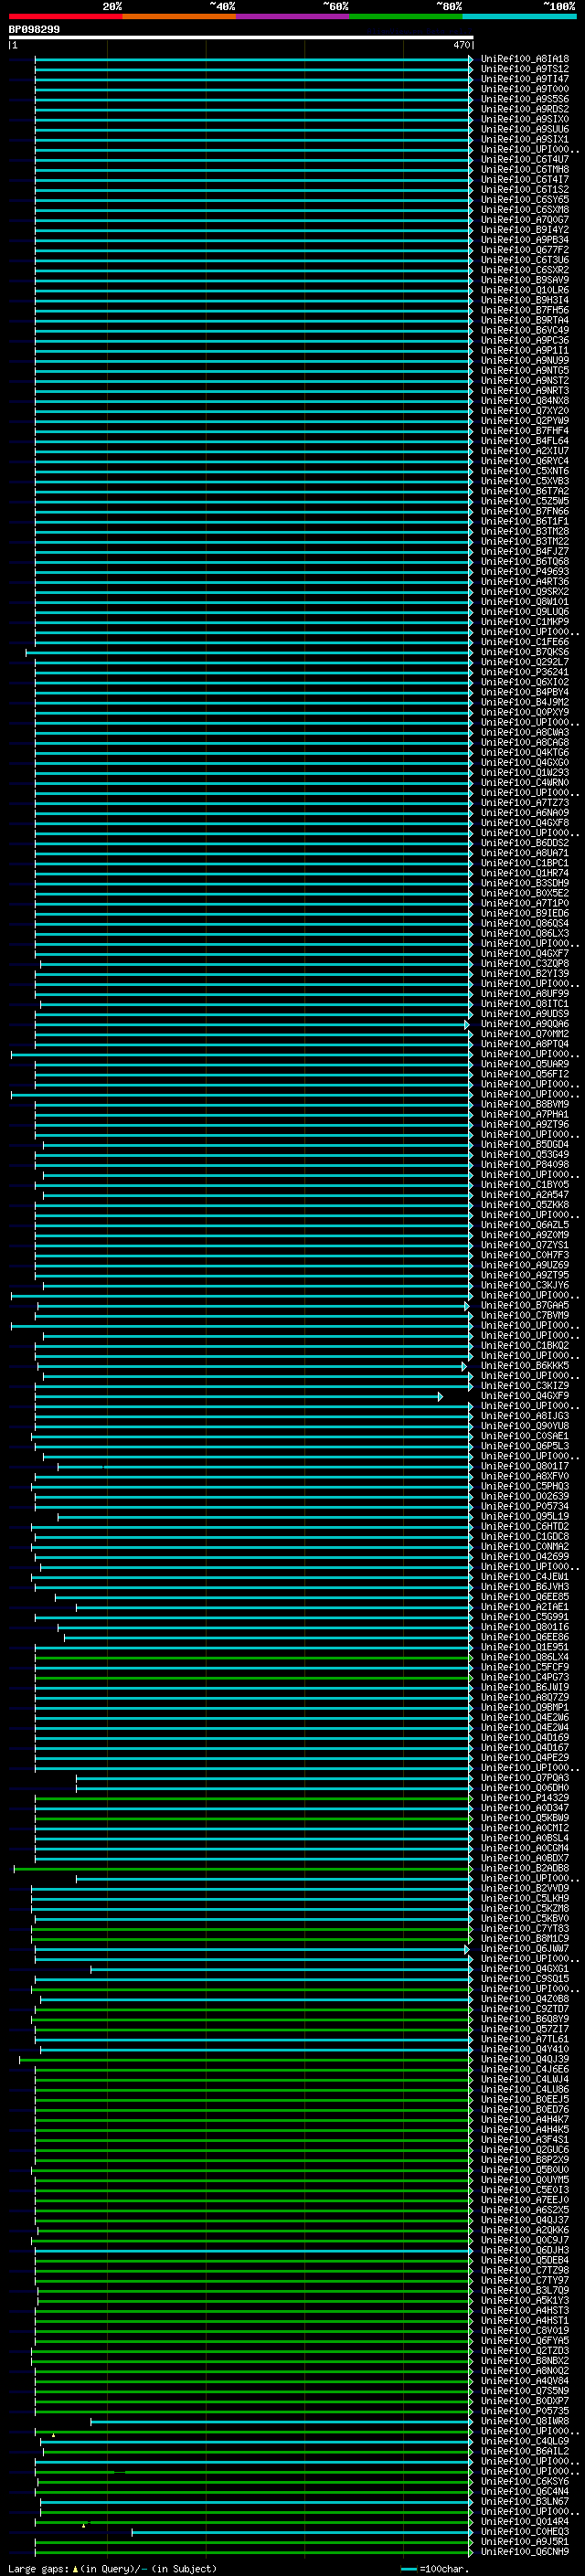The height and width of the screenshot is (2576, 585).
Task: Click the UniRef100_A8IJG3 label
Action: coord(525,1416)
